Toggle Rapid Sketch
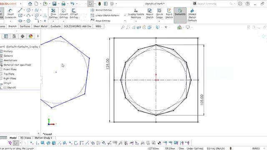This screenshot has height=150, width=267. [x=169, y=13]
